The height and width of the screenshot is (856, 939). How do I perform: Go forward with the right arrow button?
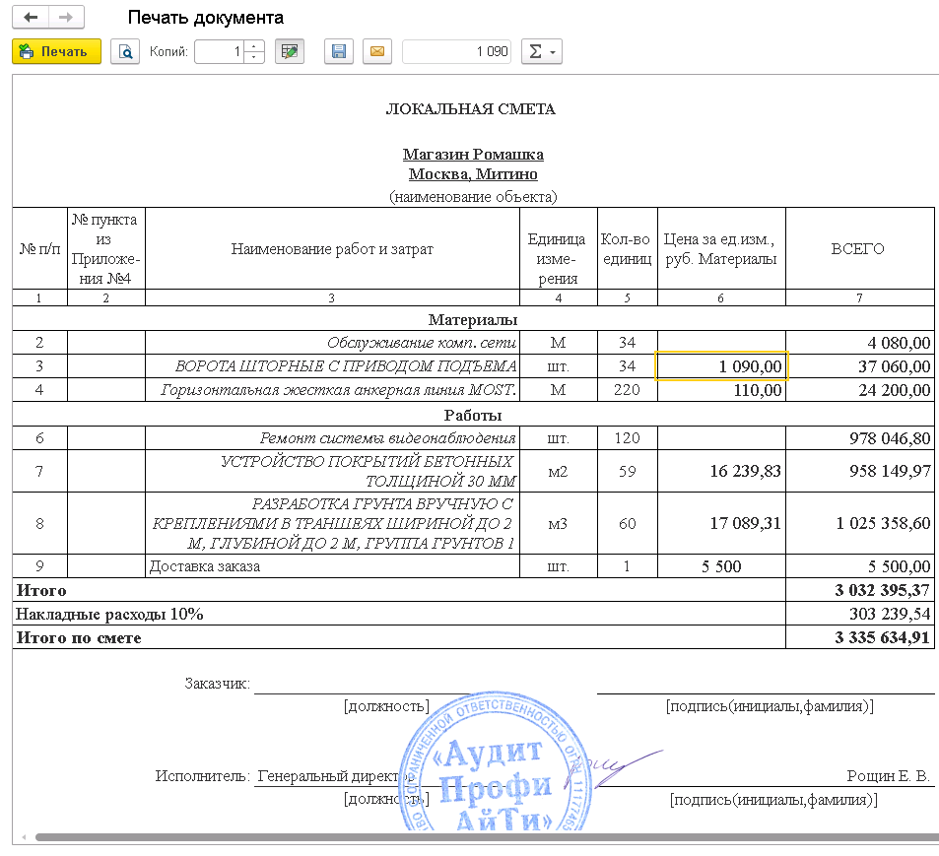tap(66, 18)
